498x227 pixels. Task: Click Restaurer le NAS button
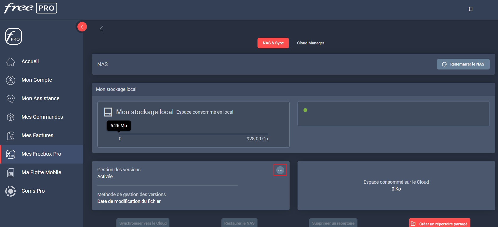(239, 223)
